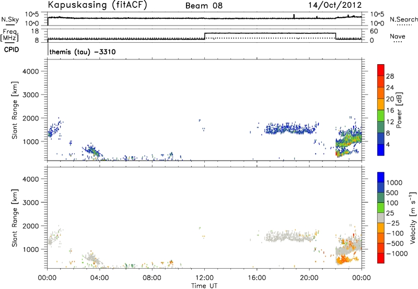Select the 'N.Sky' legend label
The width and height of the screenshot is (418, 289).
click(x=10, y=19)
